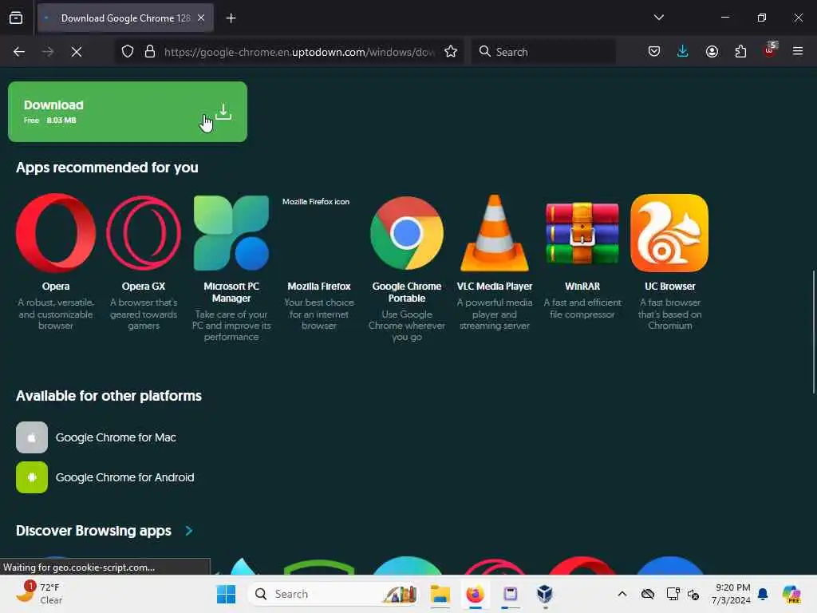817x613 pixels.
Task: Click the WinRAR title text
Action: pyautogui.click(x=582, y=287)
